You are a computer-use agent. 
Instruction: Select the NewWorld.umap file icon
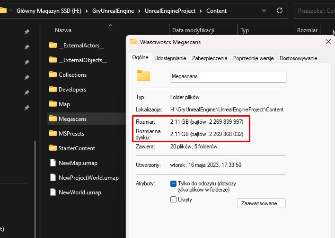click(x=53, y=192)
